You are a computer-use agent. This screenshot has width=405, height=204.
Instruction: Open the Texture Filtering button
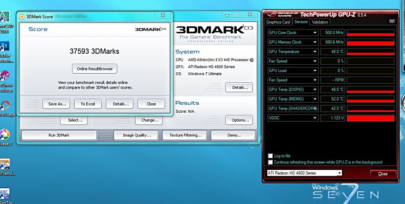coord(184,135)
